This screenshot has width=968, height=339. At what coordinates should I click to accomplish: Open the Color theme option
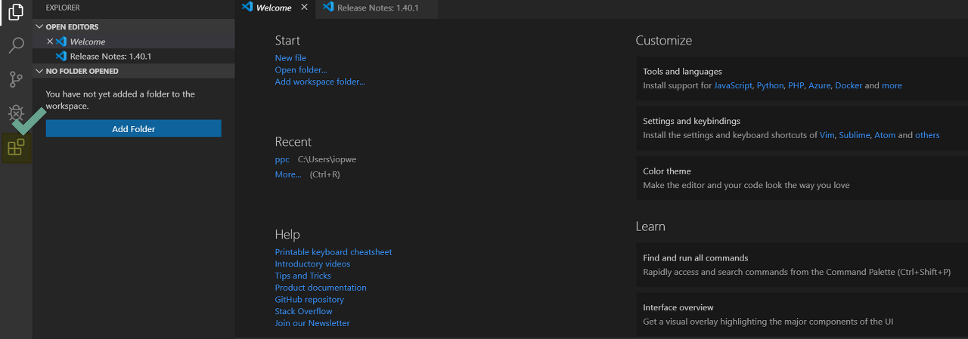point(802,178)
